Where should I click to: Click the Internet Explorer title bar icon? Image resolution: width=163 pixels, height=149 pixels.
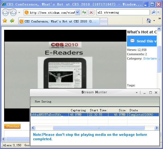click(4, 4)
